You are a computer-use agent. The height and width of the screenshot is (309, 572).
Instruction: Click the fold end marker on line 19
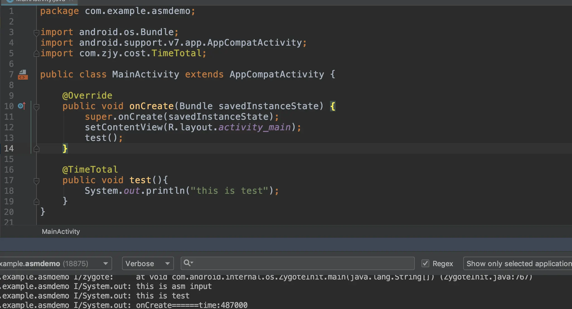pos(36,202)
